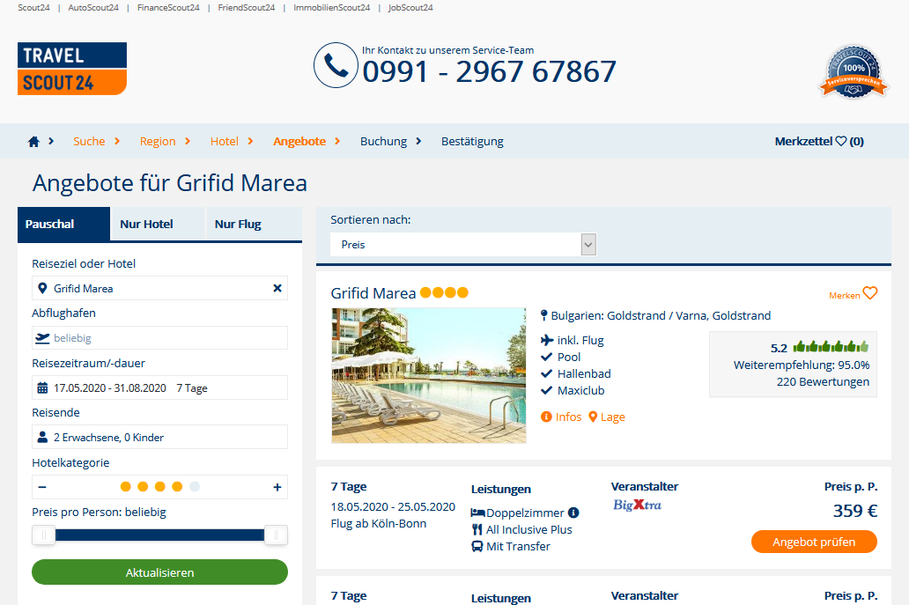The width and height of the screenshot is (909, 605).
Task: Click the Grifid Marea hotel title
Action: coord(373,293)
